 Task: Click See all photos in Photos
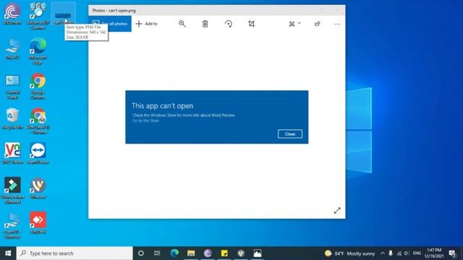tap(110, 24)
